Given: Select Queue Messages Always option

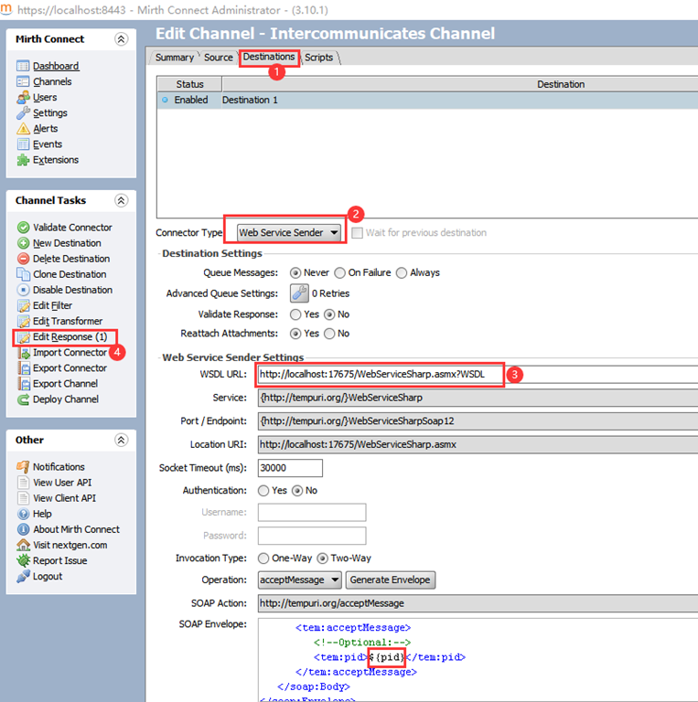Looking at the screenshot, I should (402, 272).
